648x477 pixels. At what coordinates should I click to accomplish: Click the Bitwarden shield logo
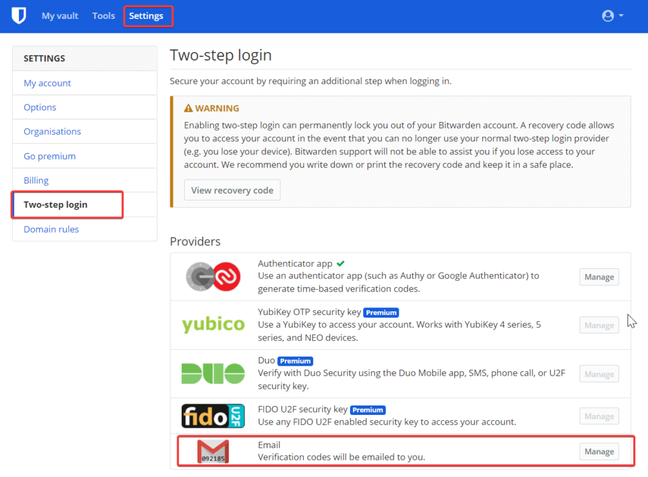[18, 16]
